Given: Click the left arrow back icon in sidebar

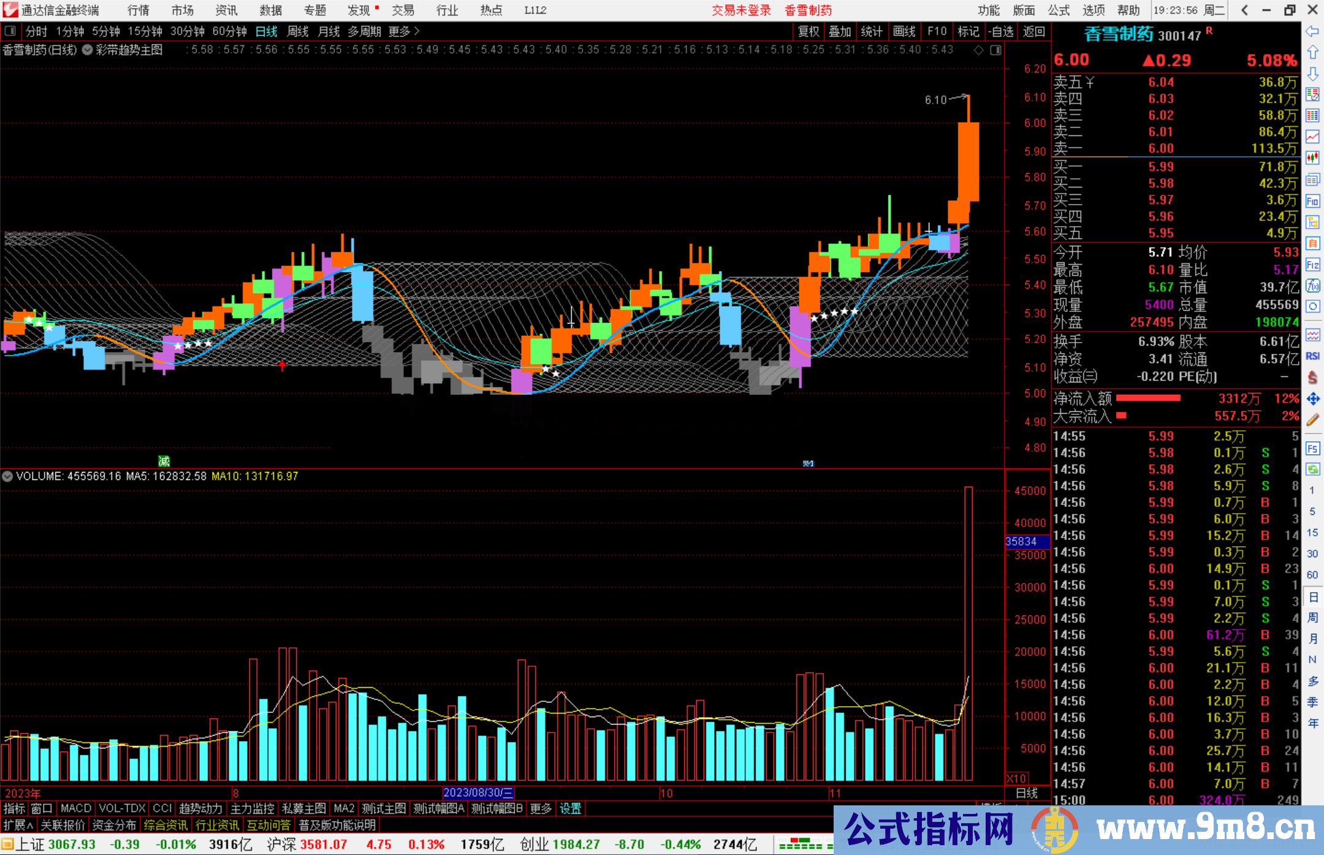Looking at the screenshot, I should point(1312,31).
